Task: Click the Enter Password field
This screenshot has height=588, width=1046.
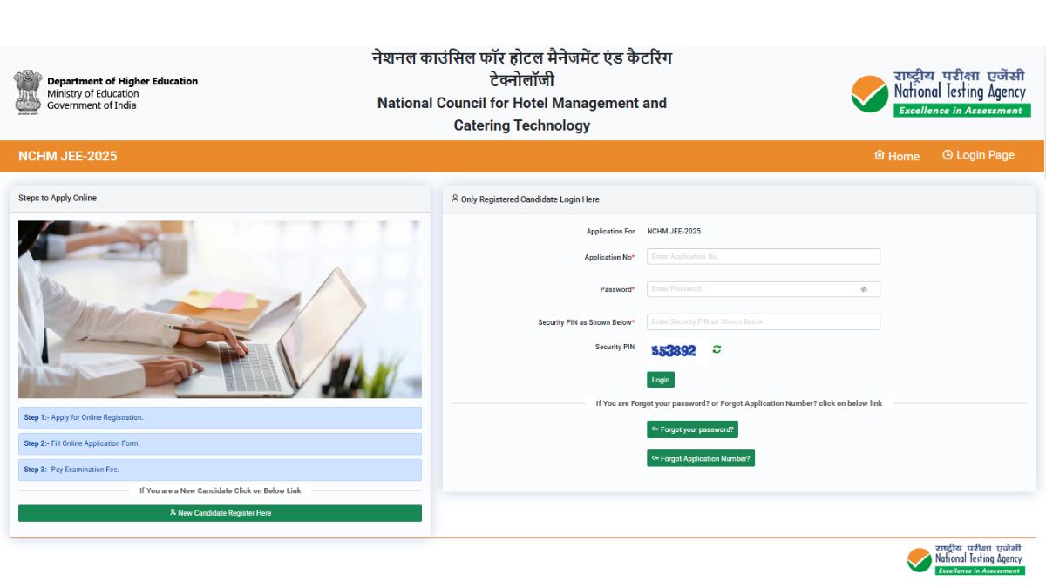Action: click(x=763, y=288)
